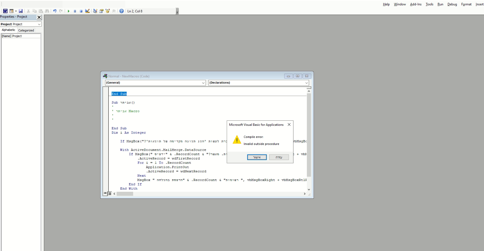Open the Run menu
This screenshot has height=251, width=484.
tap(440, 4)
